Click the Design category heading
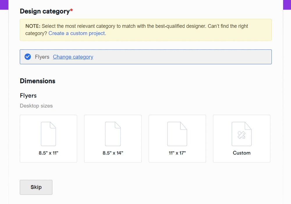Image resolution: width=291 pixels, height=204 pixels. [x=46, y=11]
